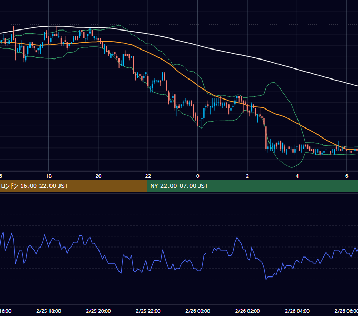Click the 2/26 00:00 date label
358x316 pixels.
(198, 311)
